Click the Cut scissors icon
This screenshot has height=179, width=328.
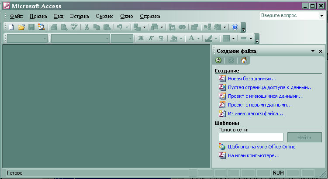pos(86,27)
